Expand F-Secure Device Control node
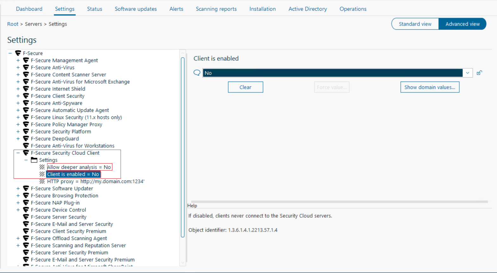 18,210
